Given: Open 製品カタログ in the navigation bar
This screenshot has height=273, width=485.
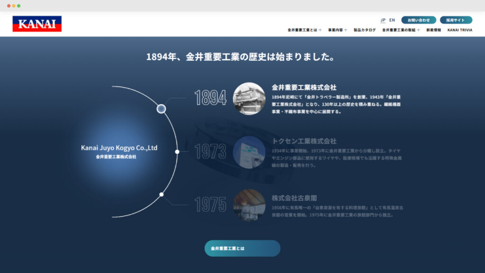Looking at the screenshot, I should [x=365, y=30].
